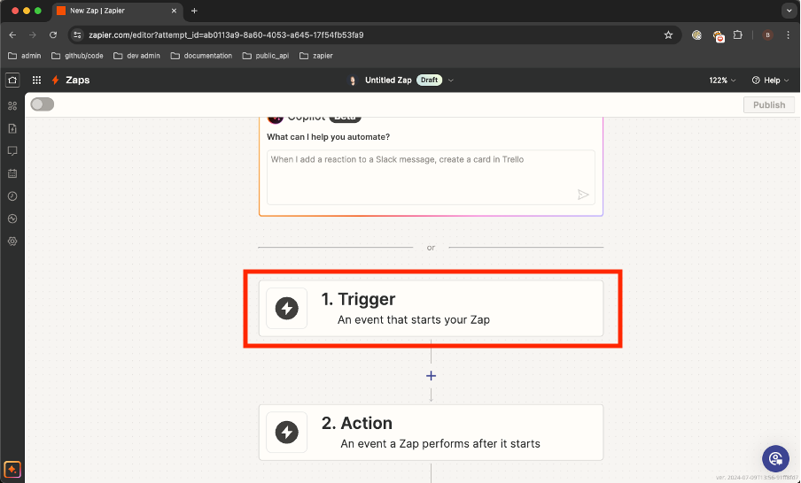Viewport: 801px width, 483px height.
Task: Click the plus icon to add a step
Action: 432,376
